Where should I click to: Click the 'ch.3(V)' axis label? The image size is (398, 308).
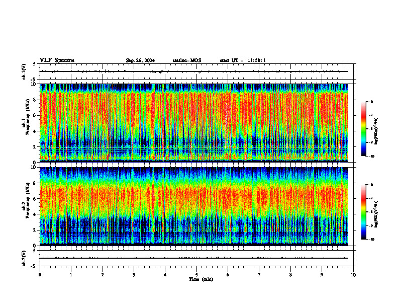[24, 258]
